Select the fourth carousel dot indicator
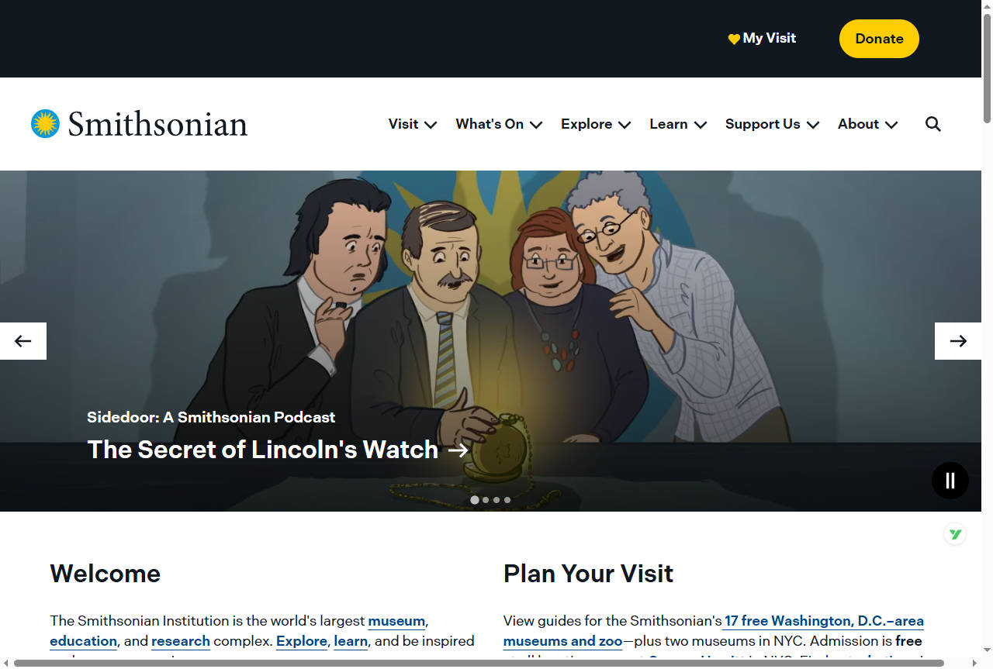 pyautogui.click(x=507, y=500)
